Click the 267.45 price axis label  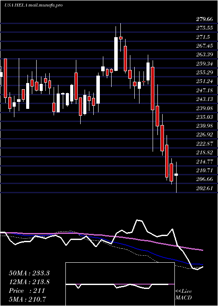pyautogui.click(x=204, y=46)
